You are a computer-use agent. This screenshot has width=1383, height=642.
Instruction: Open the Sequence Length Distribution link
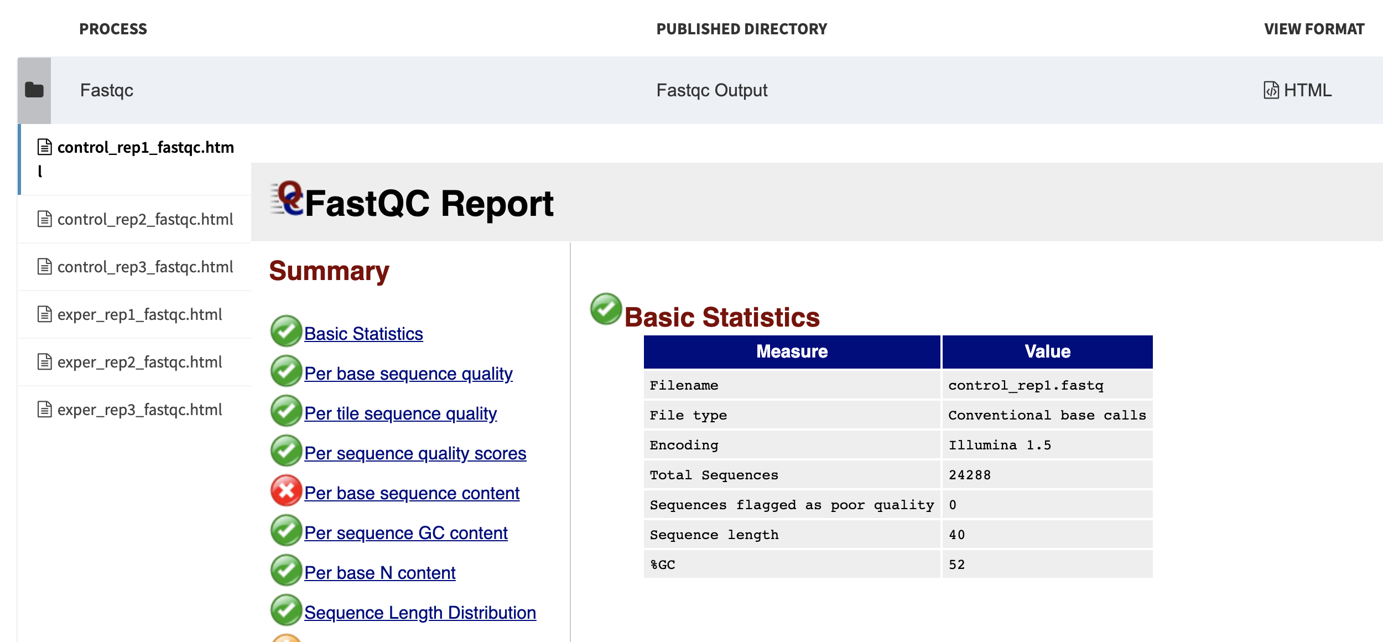(x=420, y=613)
